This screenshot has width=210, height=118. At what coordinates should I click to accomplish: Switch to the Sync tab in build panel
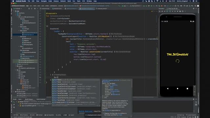click(x=20, y=99)
